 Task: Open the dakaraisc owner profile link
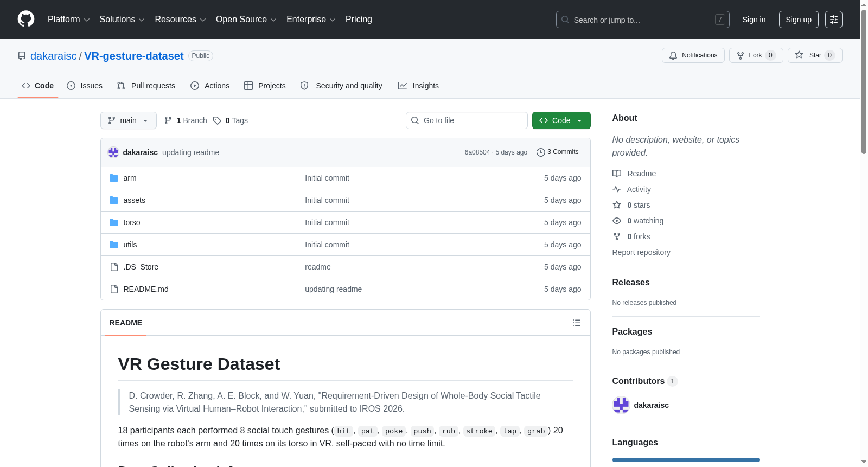54,56
